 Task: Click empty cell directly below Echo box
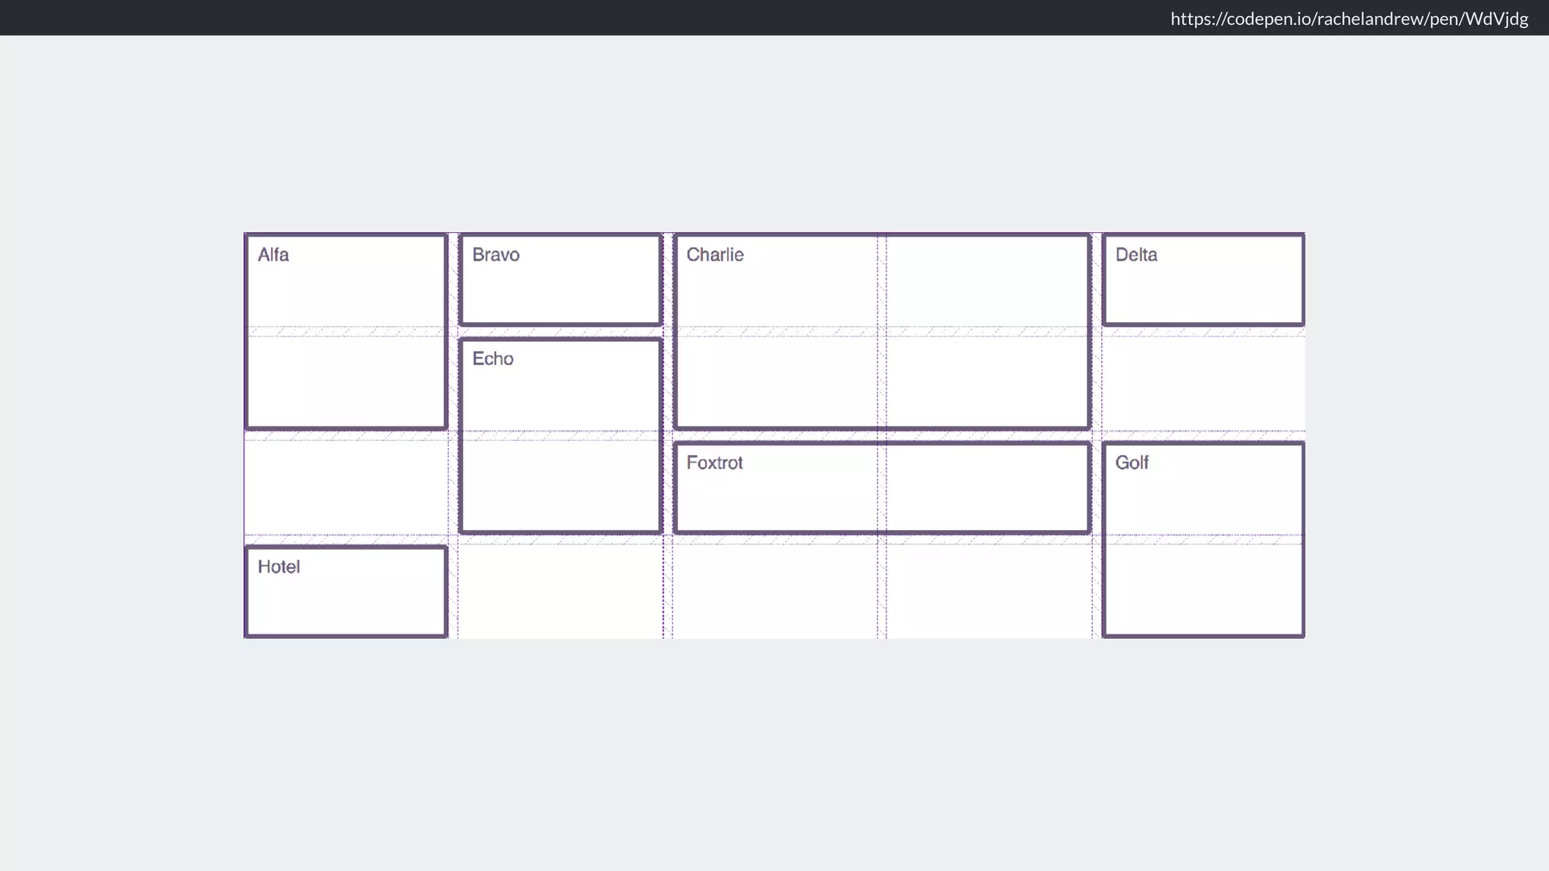point(560,591)
